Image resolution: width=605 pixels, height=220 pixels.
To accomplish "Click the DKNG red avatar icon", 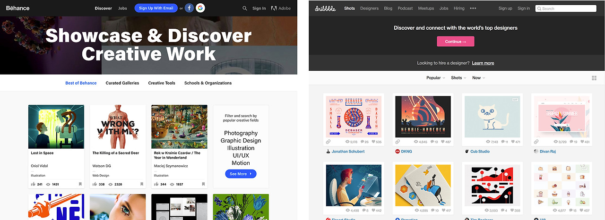I will point(398,152).
